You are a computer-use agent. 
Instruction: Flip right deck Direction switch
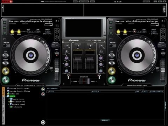(112, 45)
